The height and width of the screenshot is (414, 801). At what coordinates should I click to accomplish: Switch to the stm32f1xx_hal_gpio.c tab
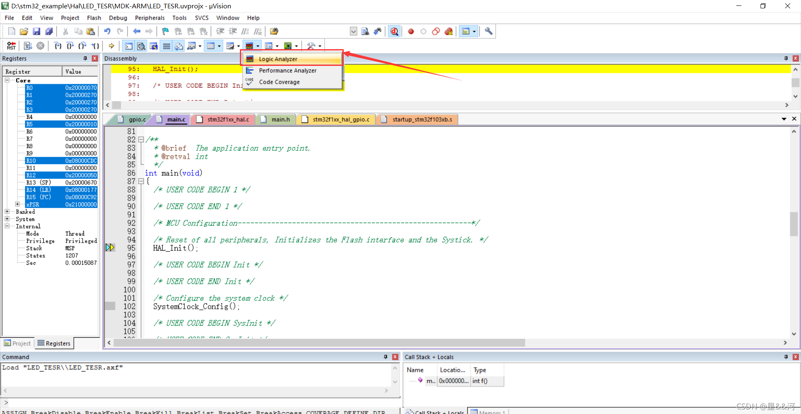coord(336,119)
